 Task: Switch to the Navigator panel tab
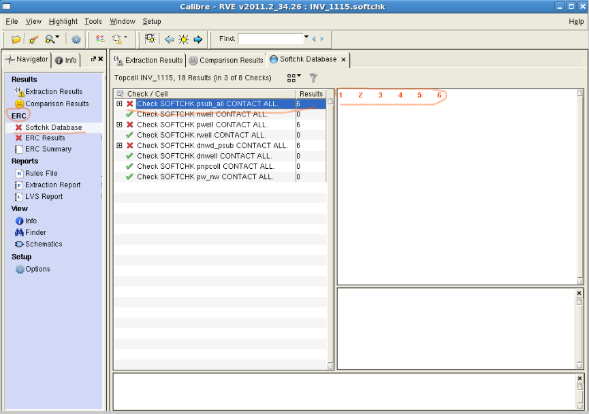point(27,59)
